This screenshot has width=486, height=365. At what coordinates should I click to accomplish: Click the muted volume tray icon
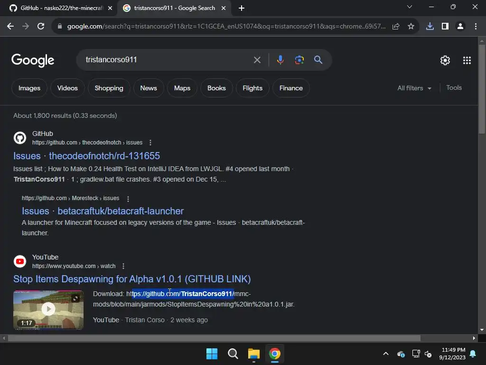pyautogui.click(x=428, y=354)
